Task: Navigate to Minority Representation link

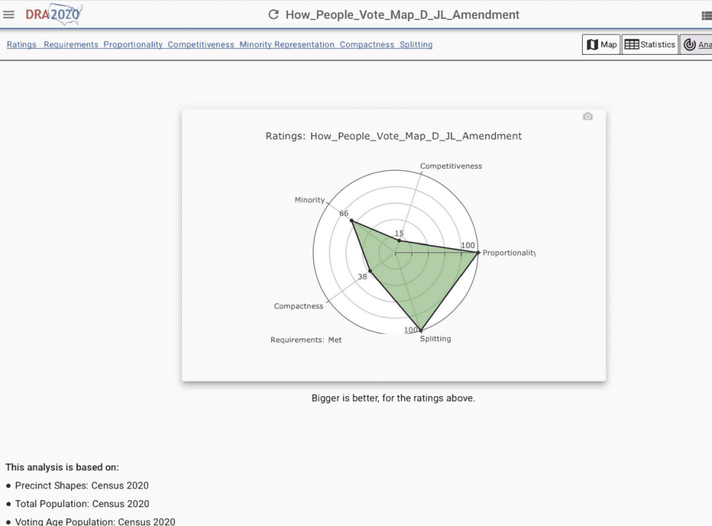Action: point(287,44)
